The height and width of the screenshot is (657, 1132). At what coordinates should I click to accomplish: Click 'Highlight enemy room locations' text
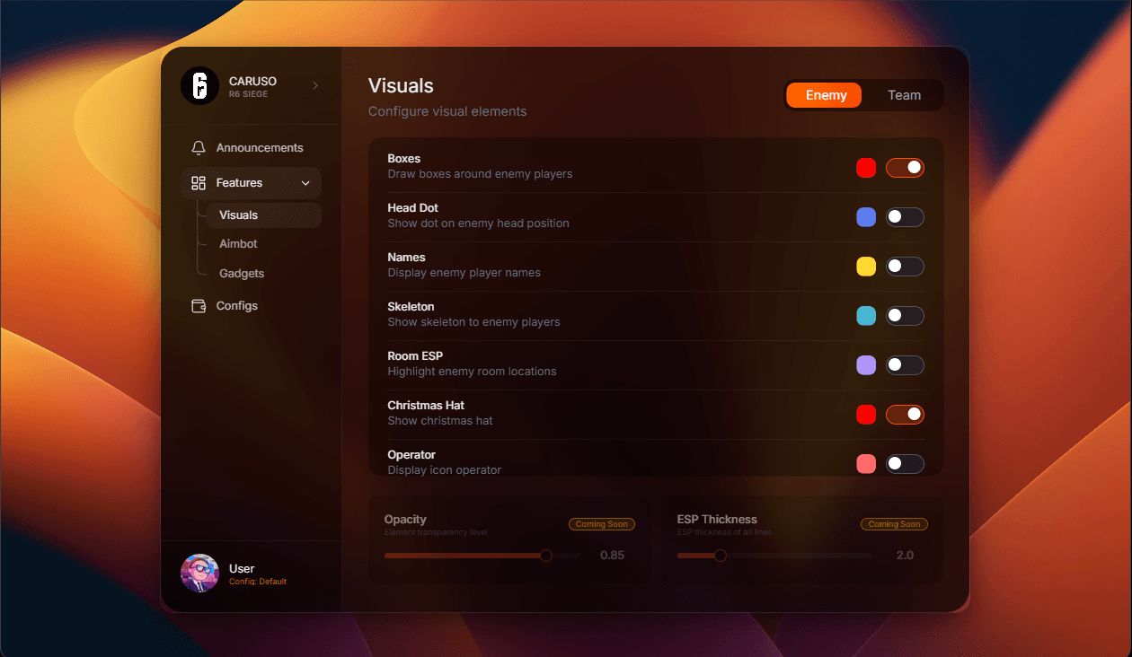472,372
